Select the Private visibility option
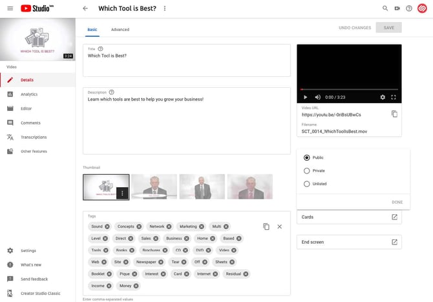 (x=307, y=171)
